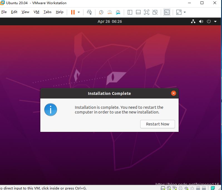This screenshot has height=190, width=222.
Task: Open the File menu
Action: [4, 12]
